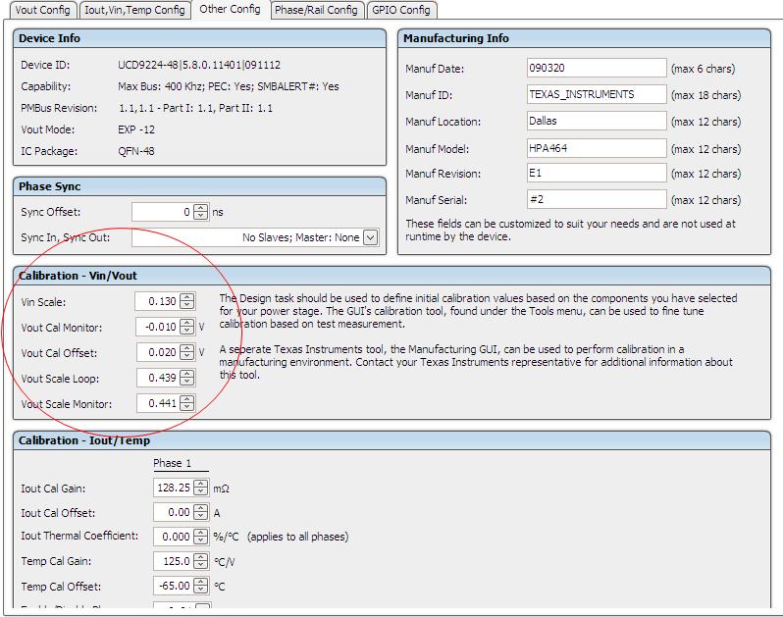Select the Other Config tab
The image size is (783, 617).
click(x=231, y=9)
